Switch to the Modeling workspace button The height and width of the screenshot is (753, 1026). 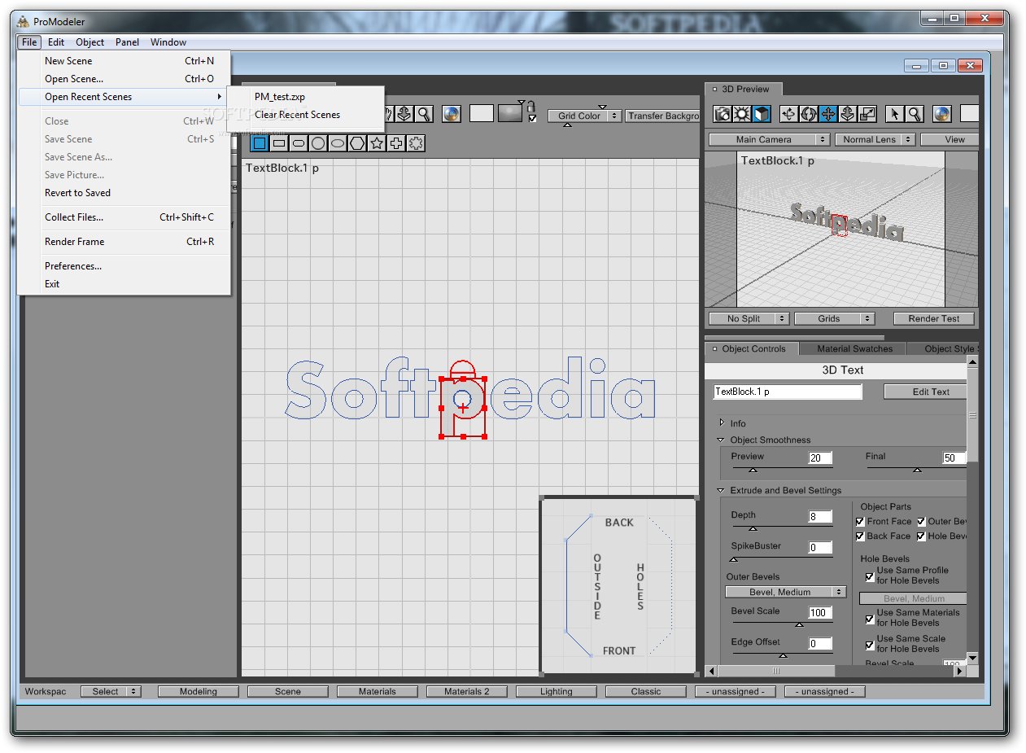[x=199, y=691]
